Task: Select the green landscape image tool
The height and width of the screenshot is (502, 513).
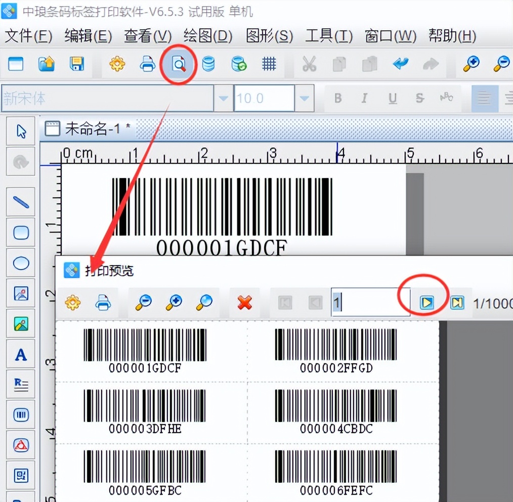Action: (x=21, y=324)
